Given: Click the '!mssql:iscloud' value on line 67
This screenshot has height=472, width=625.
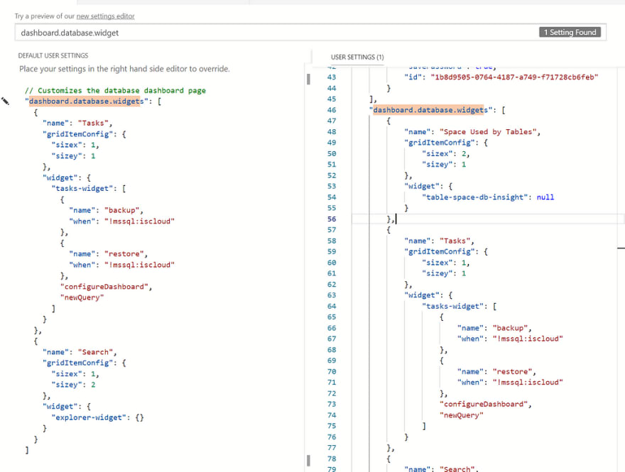Looking at the screenshot, I should (528, 339).
